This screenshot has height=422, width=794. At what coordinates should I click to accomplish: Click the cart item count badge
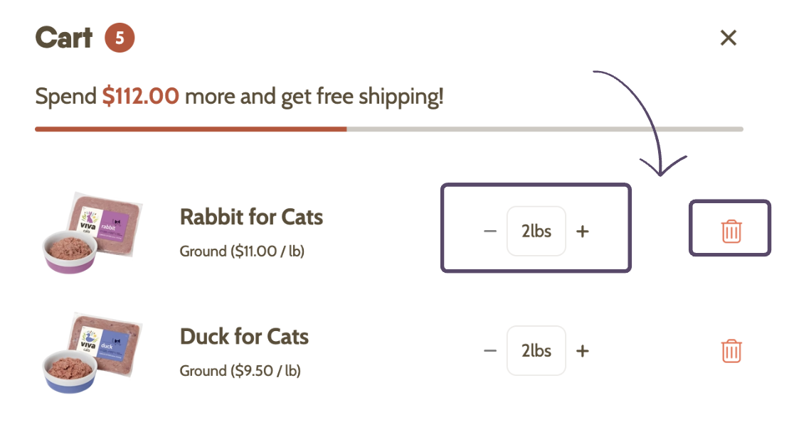click(x=120, y=38)
